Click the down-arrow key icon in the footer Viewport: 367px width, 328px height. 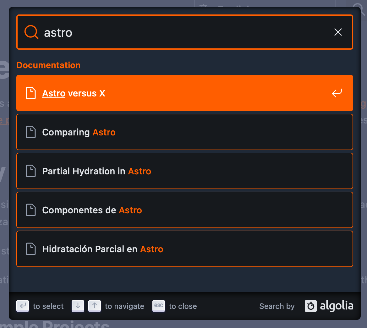(x=78, y=306)
